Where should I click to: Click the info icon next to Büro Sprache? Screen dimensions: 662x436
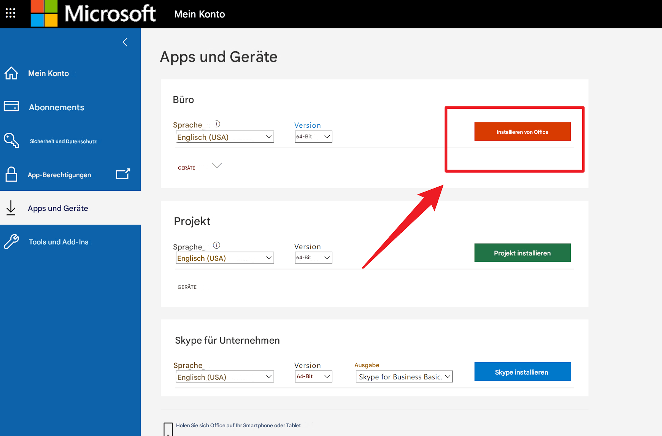217,124
